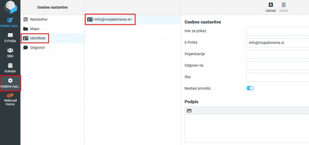Open Osebne nastavitve gear icon
Image resolution: width=309 pixels, height=145 pixels.
10,81
